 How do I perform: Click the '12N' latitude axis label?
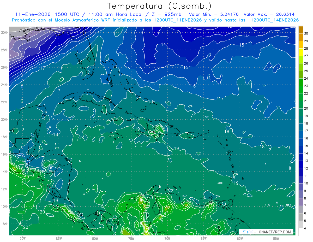pyautogui.click(x=4, y=189)
